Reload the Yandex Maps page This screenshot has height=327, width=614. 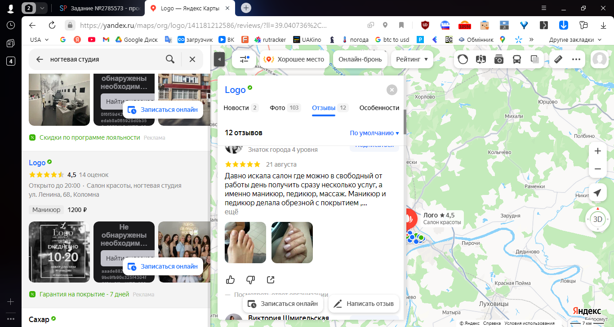tap(52, 25)
